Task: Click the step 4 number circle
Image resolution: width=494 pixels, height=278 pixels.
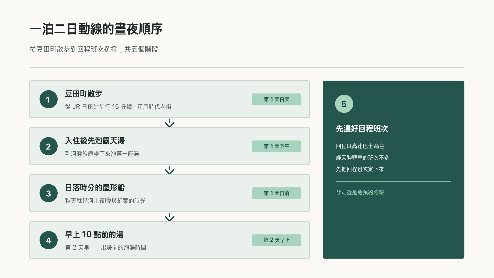Action: pos(48,240)
